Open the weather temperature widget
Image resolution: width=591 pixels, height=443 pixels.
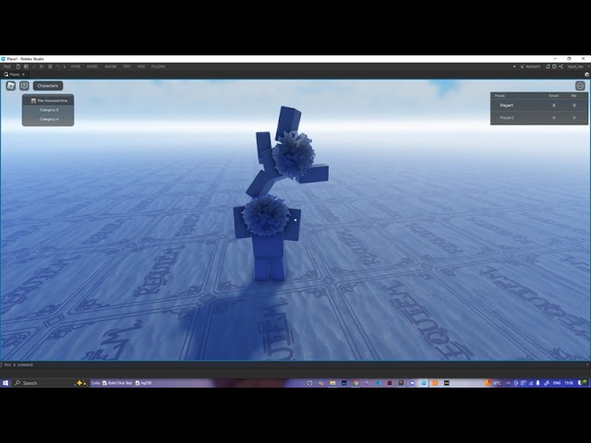tap(493, 383)
